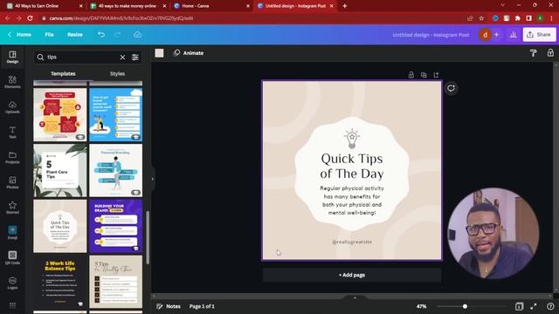The height and width of the screenshot is (314, 559).
Task: Duplicate the page with icon above canvas
Action: pos(424,75)
